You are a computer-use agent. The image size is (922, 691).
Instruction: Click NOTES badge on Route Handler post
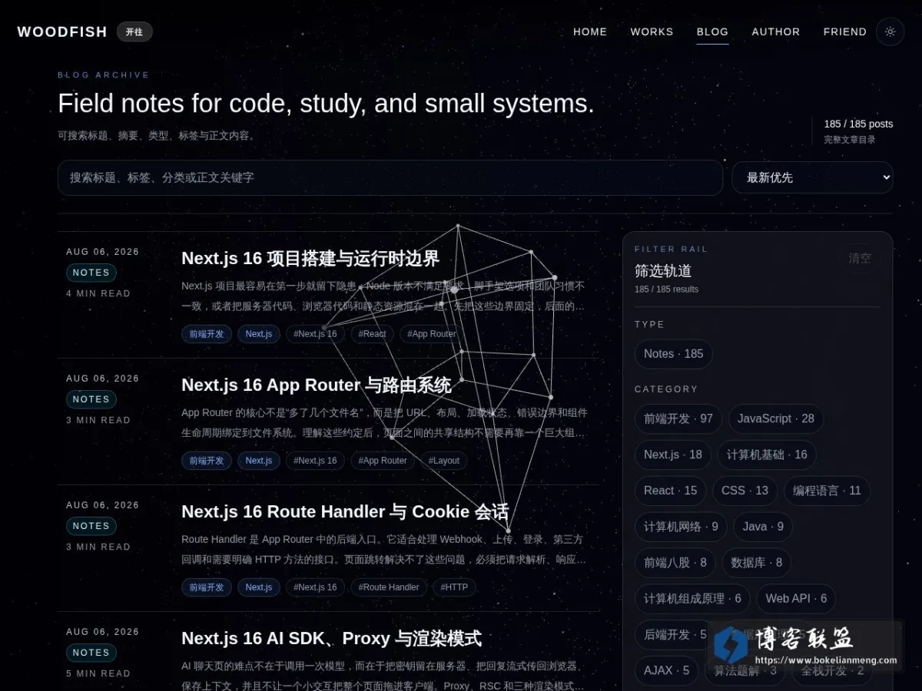(91, 526)
